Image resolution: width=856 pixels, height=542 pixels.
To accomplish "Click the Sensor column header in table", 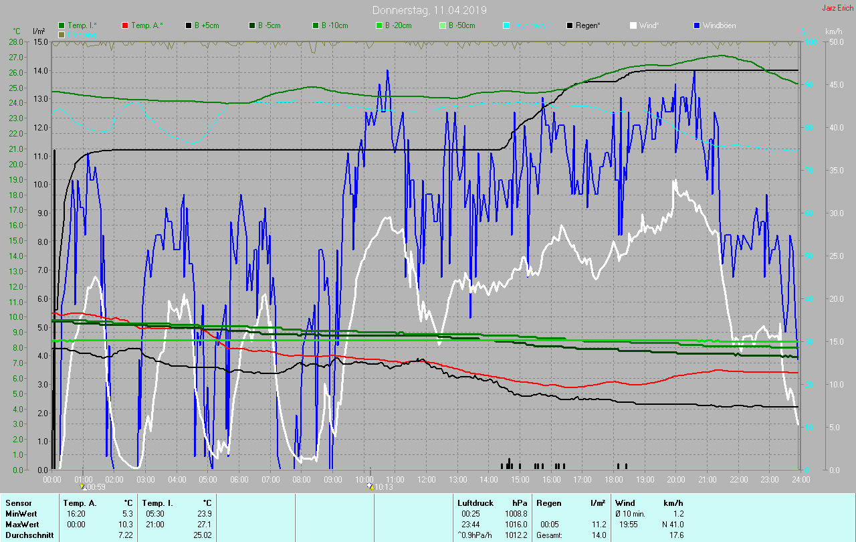I will [18, 503].
